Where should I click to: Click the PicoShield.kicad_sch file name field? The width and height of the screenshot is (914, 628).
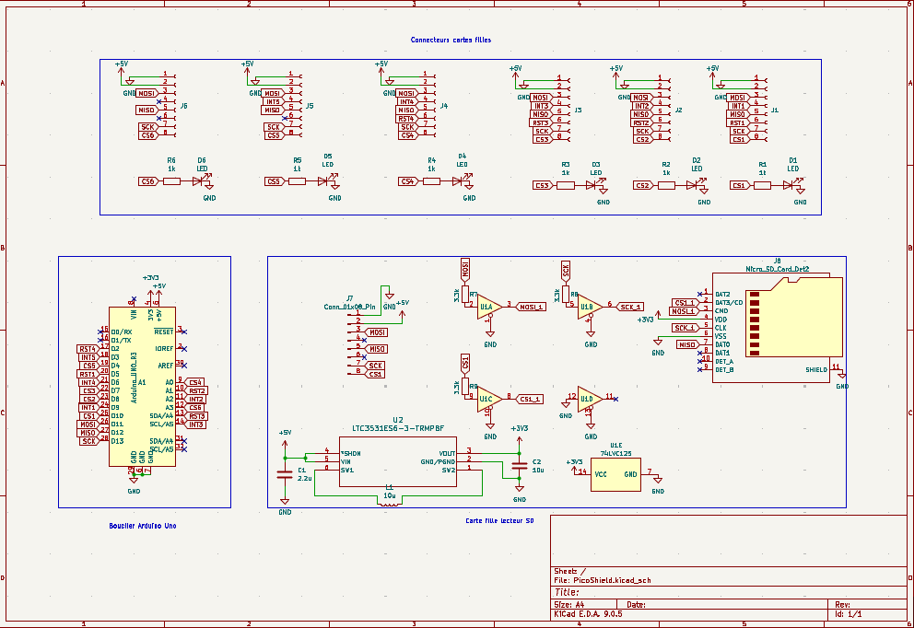(x=612, y=581)
